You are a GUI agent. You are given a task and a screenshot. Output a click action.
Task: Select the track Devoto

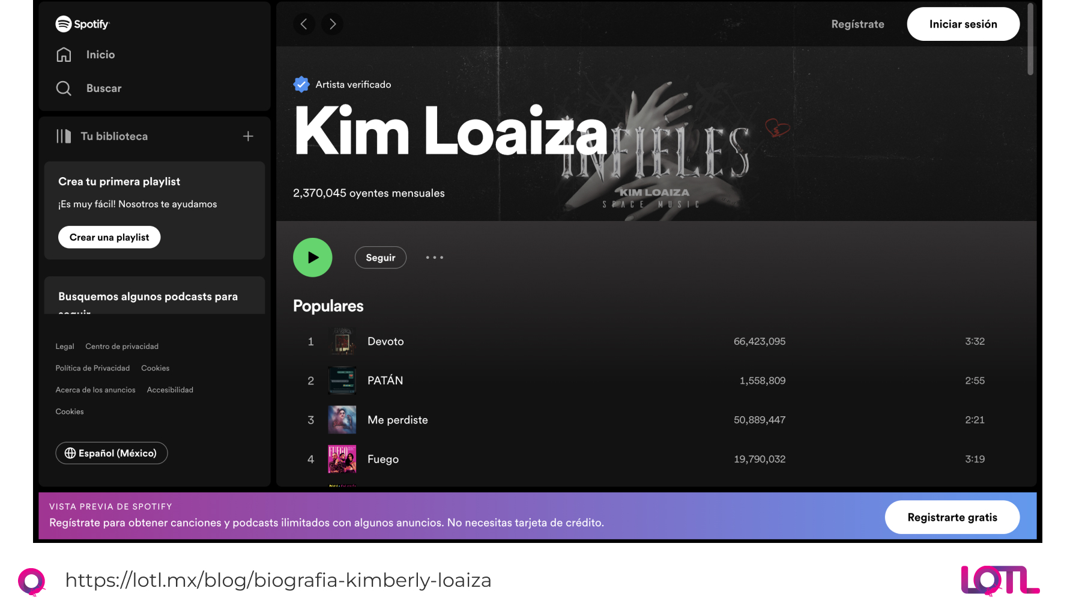385,341
